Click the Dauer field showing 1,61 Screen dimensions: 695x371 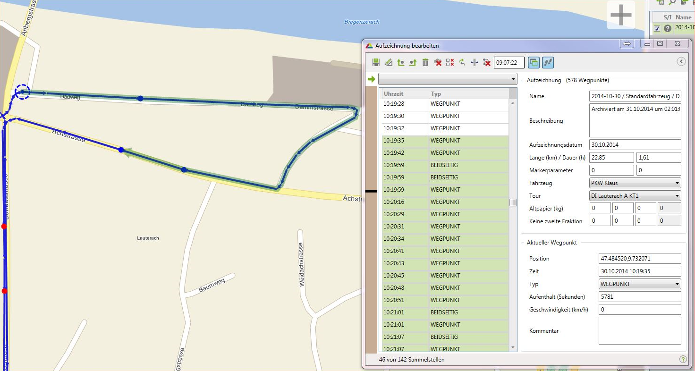click(x=659, y=158)
